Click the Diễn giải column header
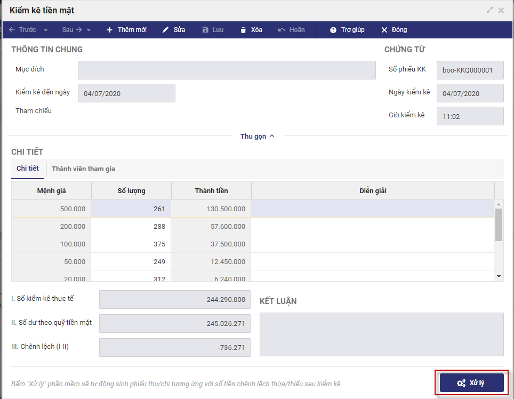Screen dimensions: 514x399 (373, 190)
